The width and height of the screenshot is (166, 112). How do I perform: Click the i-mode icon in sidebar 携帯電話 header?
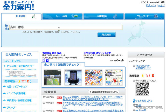pyautogui.click(x=19, y=81)
